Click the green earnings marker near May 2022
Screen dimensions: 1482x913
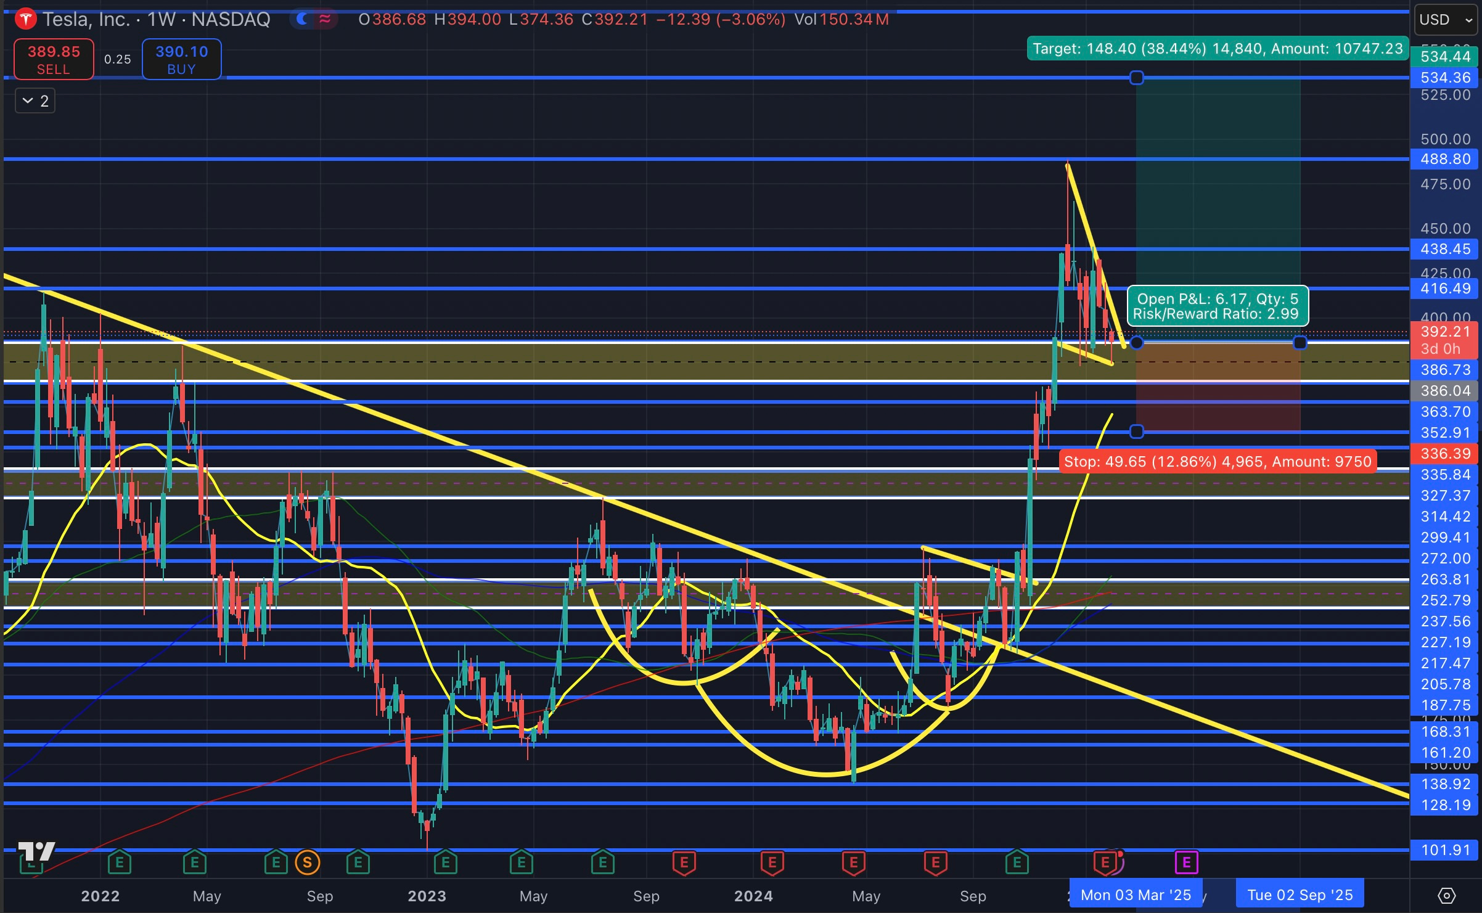click(194, 862)
